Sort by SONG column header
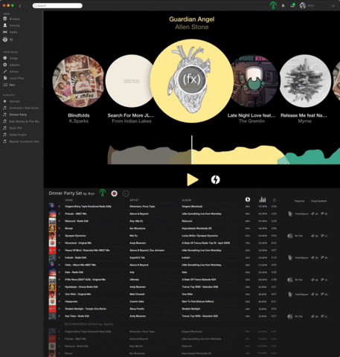This screenshot has height=357, width=340. (69, 200)
